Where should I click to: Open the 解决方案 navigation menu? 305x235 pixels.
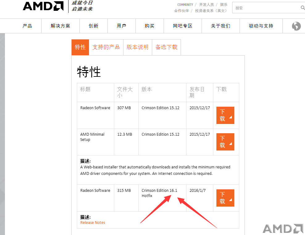(x=60, y=26)
